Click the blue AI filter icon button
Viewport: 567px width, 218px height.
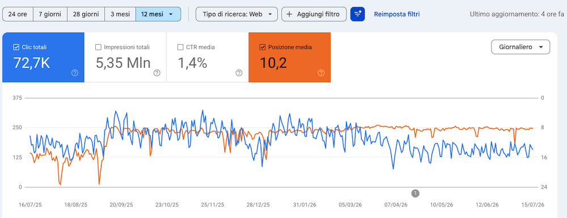coord(358,14)
